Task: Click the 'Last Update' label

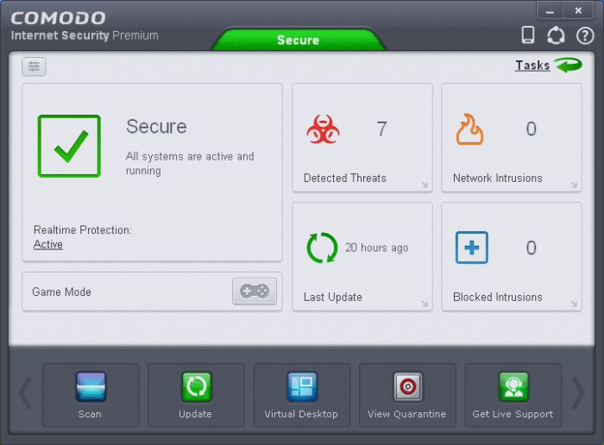Action: [333, 297]
